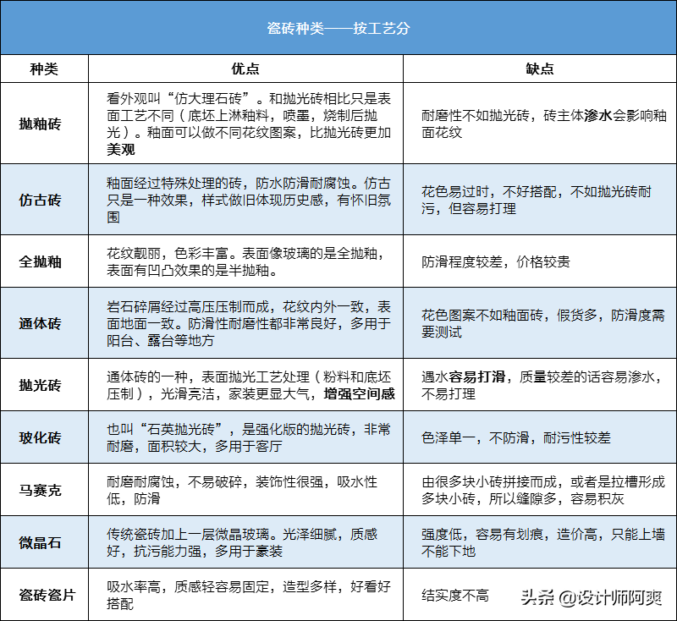Click the 微晶石 row label
The height and width of the screenshot is (621, 677).
[40, 542]
